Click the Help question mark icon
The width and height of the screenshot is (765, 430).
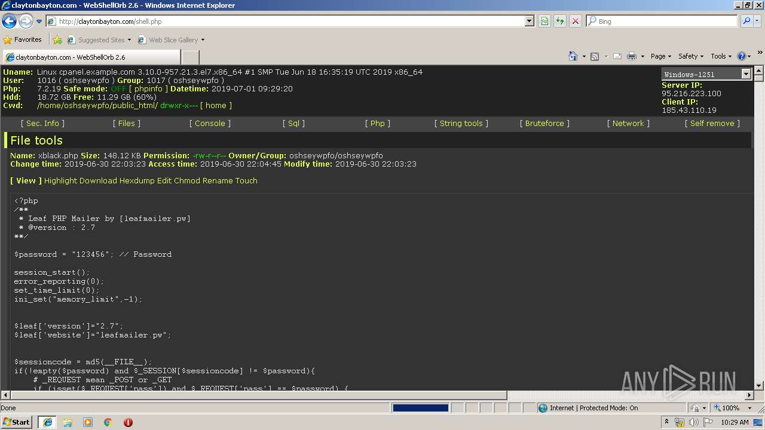[742, 56]
